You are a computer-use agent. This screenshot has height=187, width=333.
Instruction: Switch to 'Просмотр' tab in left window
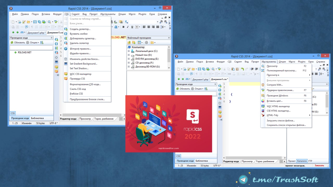(85, 119)
